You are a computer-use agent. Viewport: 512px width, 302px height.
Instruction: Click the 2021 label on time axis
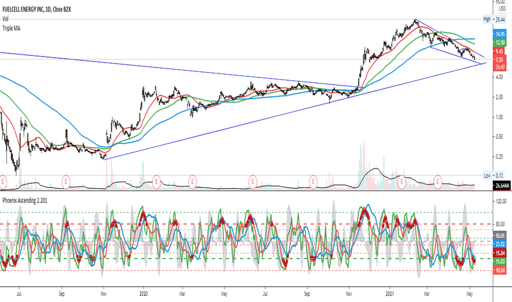(390, 294)
